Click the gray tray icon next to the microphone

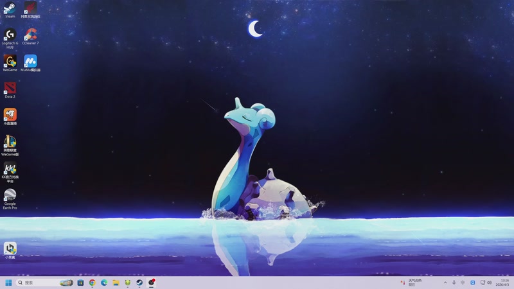pos(463,283)
